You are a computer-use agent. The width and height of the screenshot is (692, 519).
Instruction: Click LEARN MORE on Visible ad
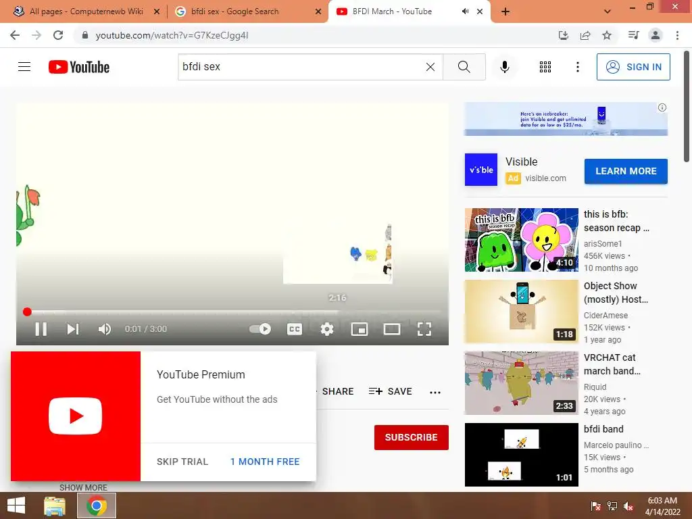click(626, 171)
